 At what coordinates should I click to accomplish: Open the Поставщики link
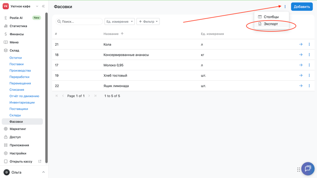click(18, 109)
